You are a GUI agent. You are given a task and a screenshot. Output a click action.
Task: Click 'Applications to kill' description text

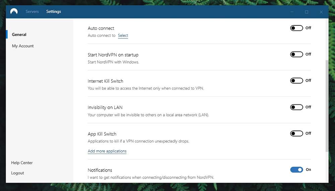(x=138, y=141)
